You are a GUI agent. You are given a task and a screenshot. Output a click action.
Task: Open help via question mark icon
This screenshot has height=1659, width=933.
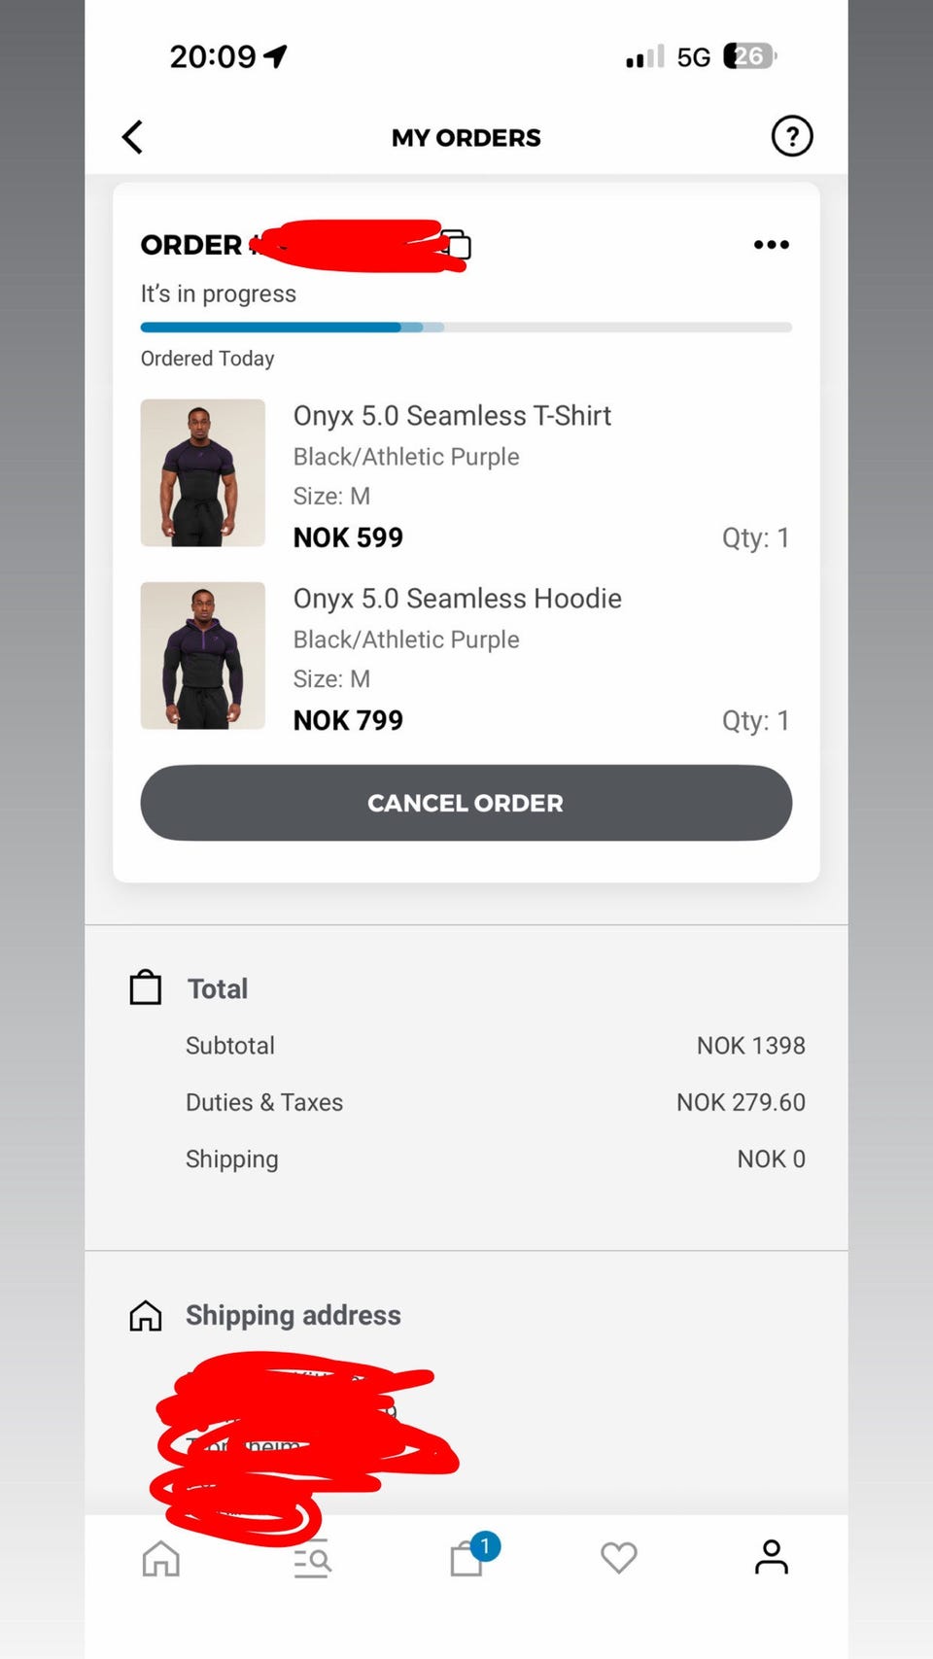[x=791, y=136]
